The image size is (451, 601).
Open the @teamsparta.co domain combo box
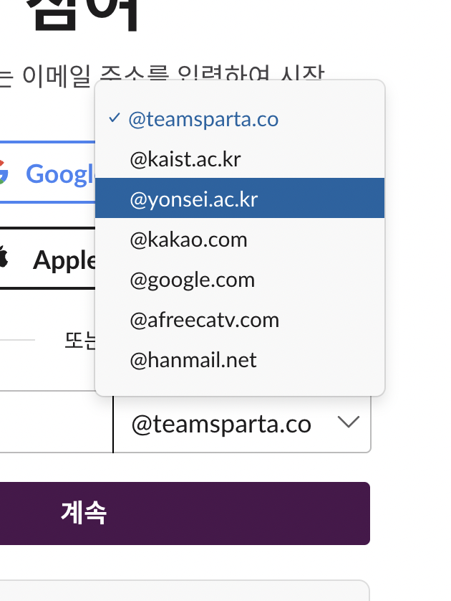tap(242, 425)
